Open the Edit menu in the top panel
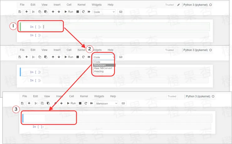The width and height of the screenshot is (232, 144). [33, 5]
